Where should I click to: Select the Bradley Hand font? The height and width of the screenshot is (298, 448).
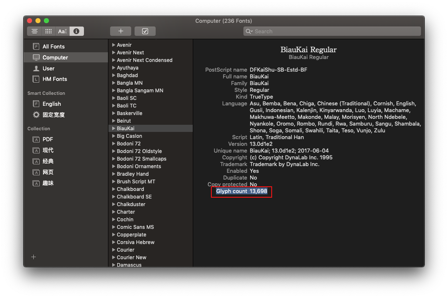pyautogui.click(x=151, y=174)
